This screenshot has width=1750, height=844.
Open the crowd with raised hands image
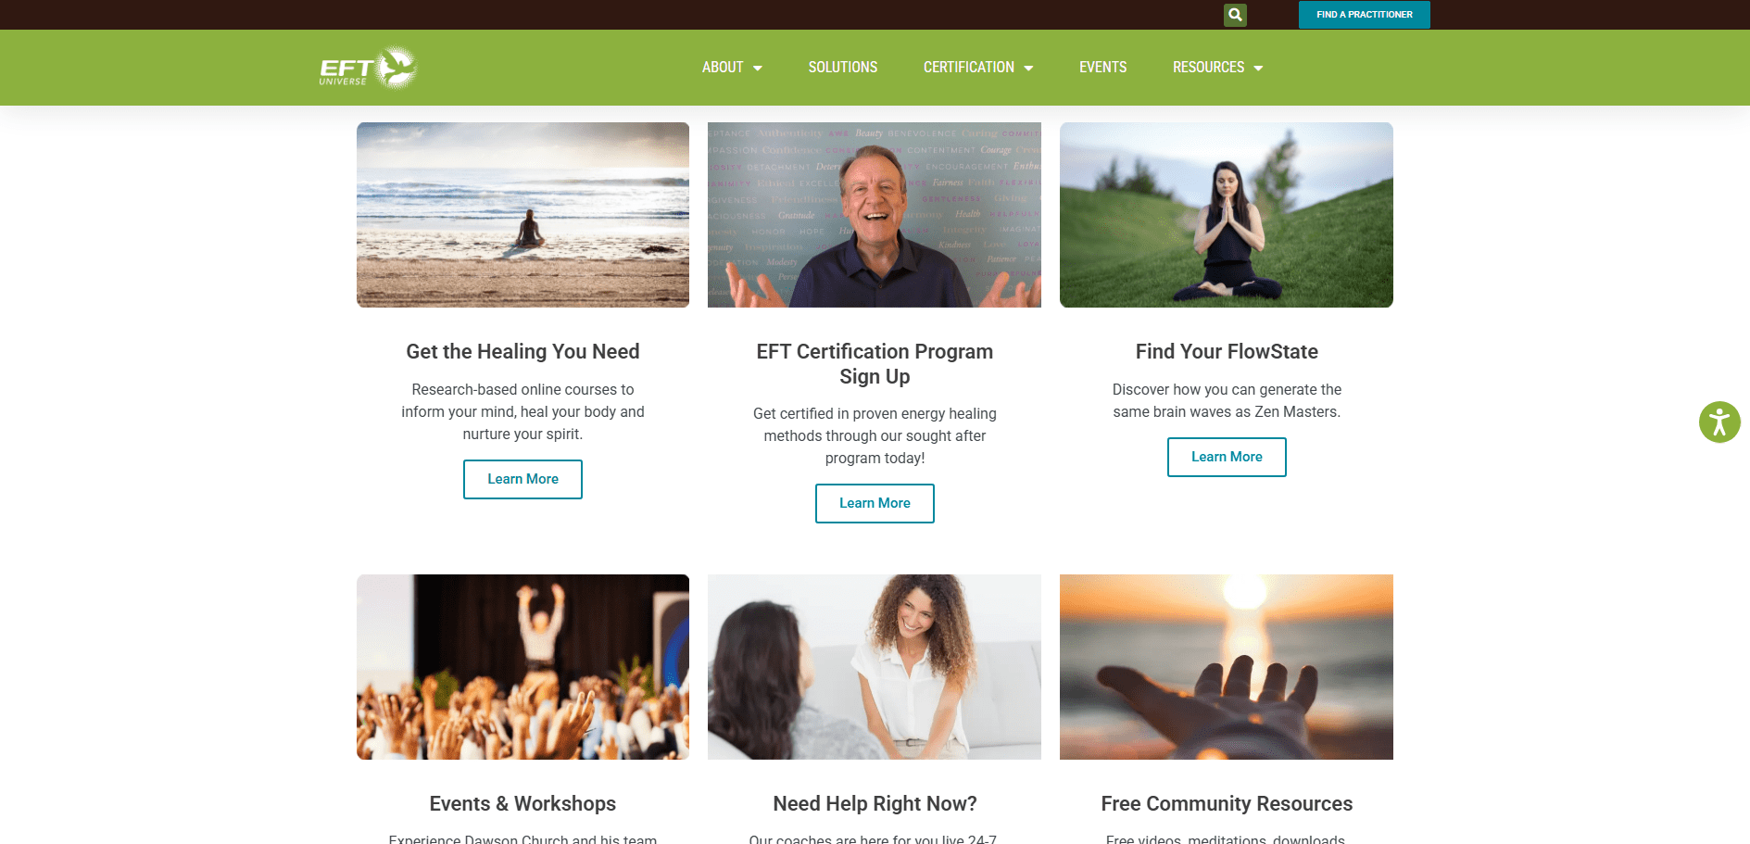[522, 667]
